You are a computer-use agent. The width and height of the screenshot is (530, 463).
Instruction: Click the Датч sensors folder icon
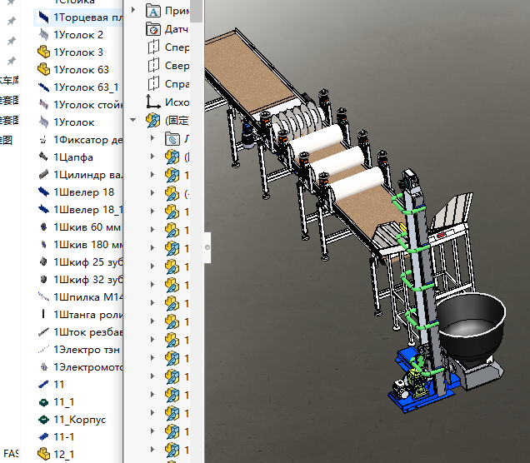click(x=153, y=29)
